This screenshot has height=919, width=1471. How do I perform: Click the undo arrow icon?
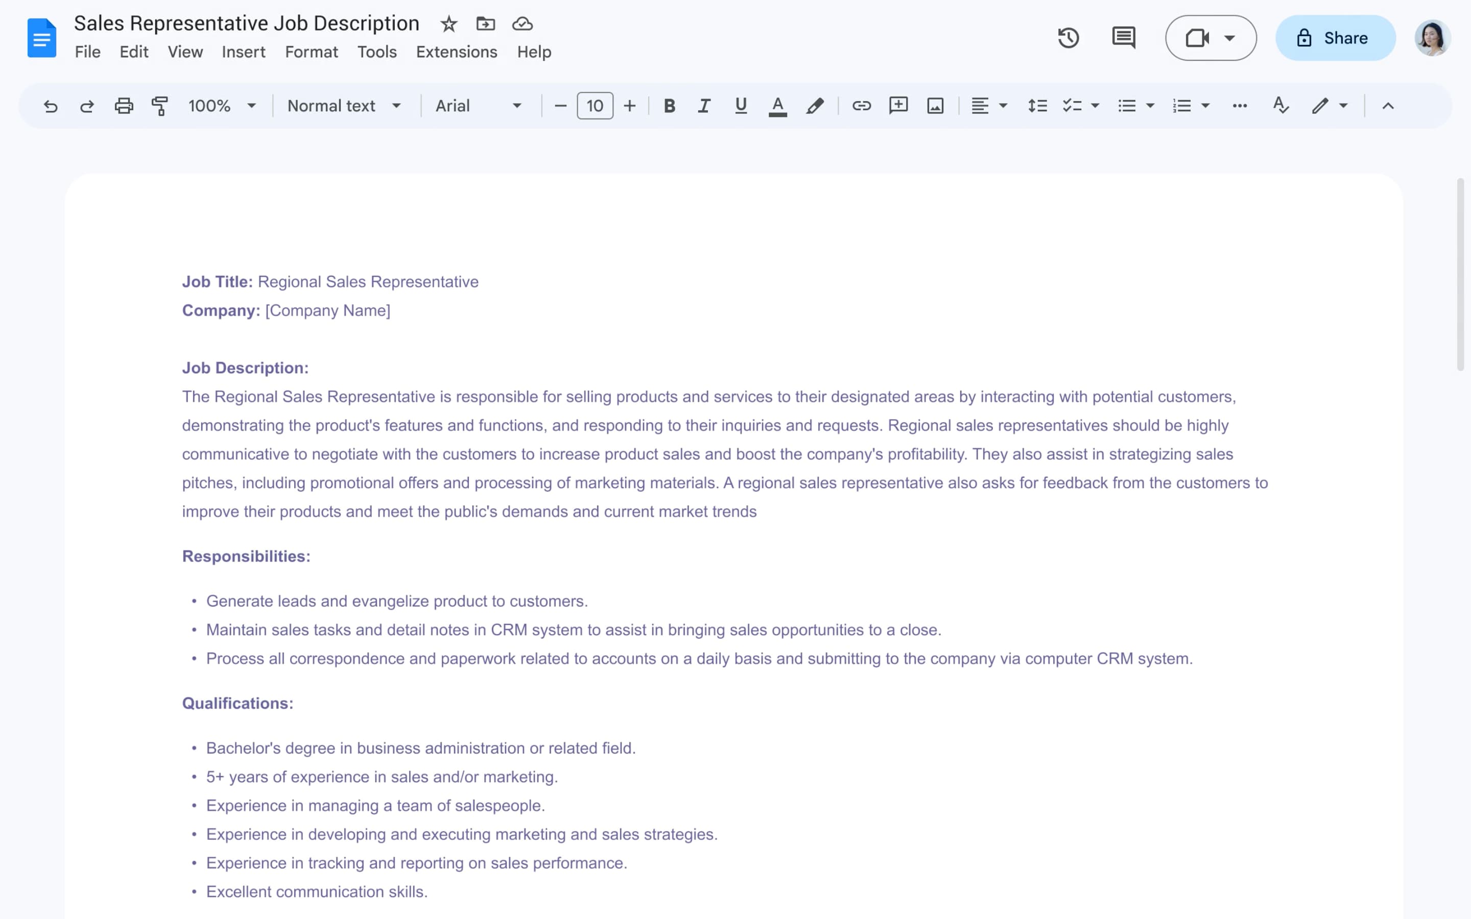pyautogui.click(x=51, y=106)
